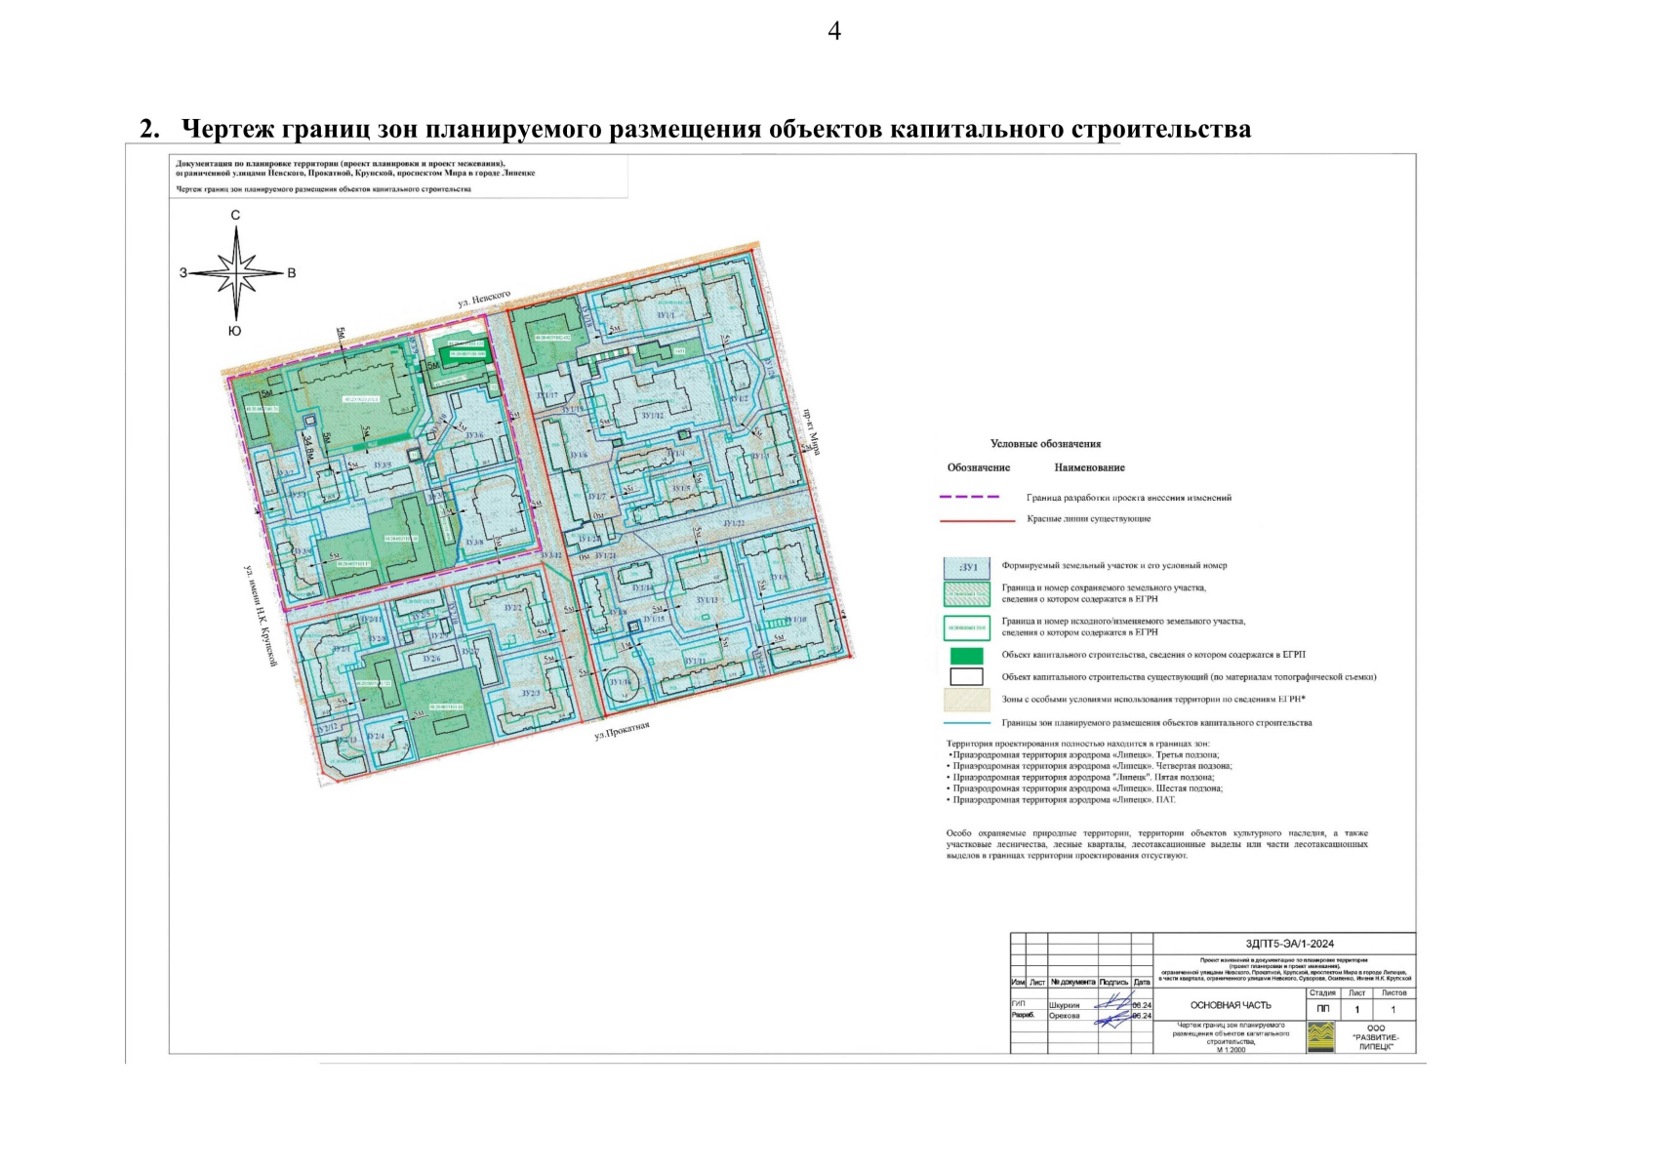Click the ул. Невского street label

point(484,300)
